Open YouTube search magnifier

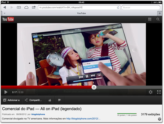click(x=158, y=19)
